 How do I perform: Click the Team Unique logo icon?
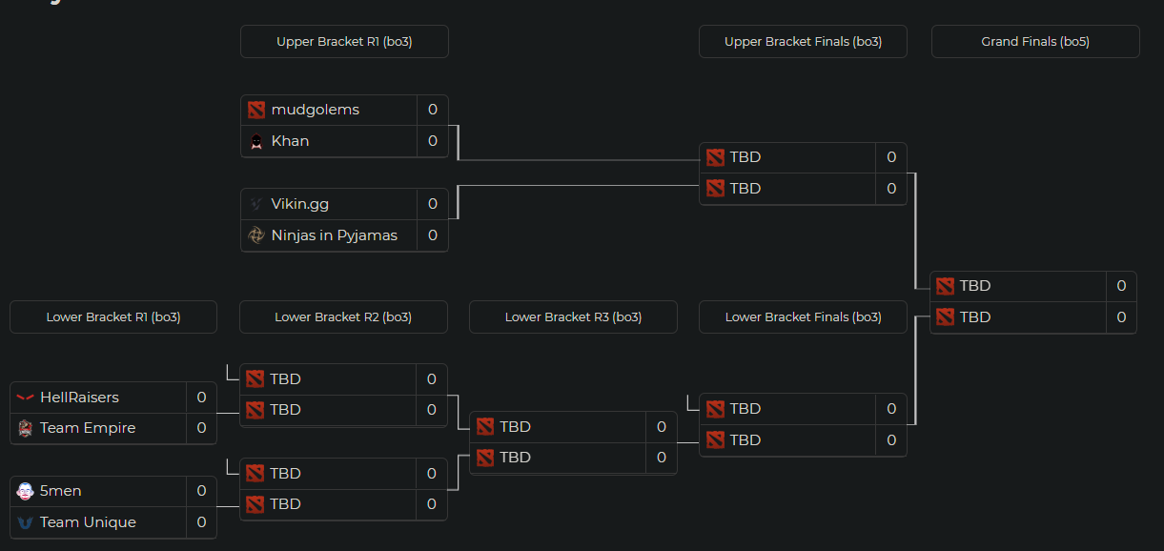(25, 522)
